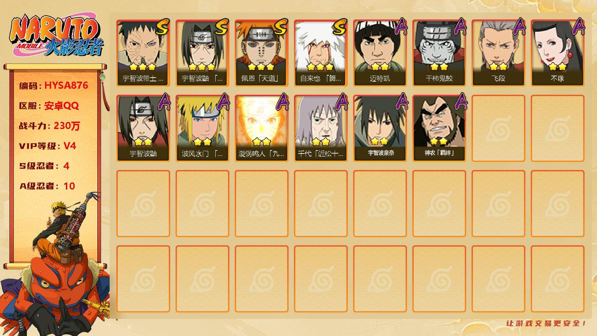Viewport: 597px width, 336px height.
Task: Click the 波风水门 blond ninja card
Action: coord(202,128)
